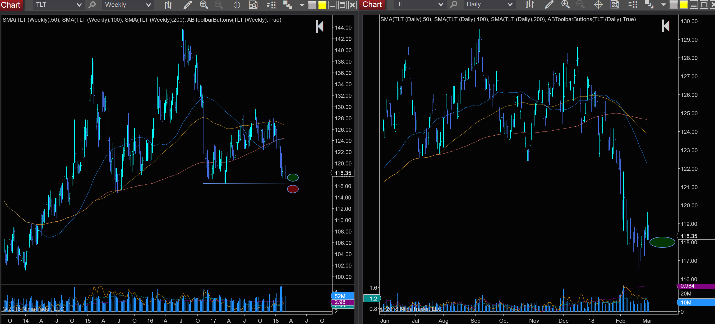Click the SMA(TLT (Weekly),50) indicator label

click(31, 20)
